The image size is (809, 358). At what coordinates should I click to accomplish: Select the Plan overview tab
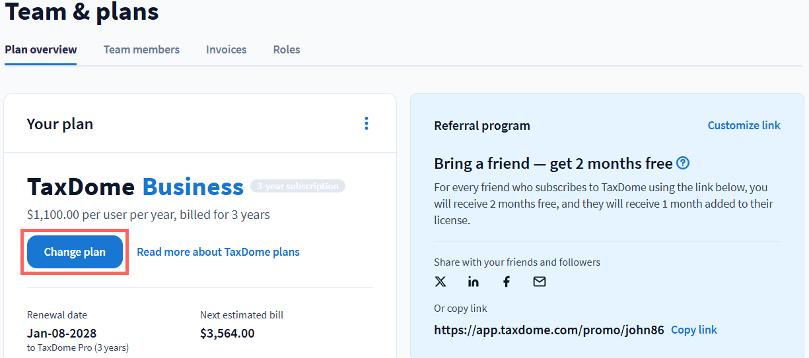pyautogui.click(x=41, y=49)
